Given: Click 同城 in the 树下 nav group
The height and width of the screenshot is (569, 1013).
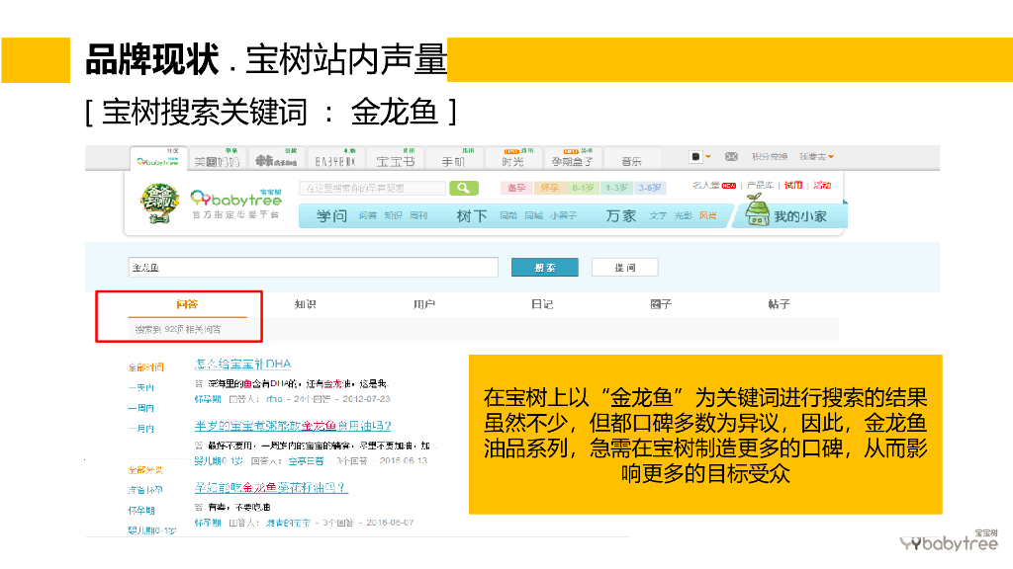Looking at the screenshot, I should [x=533, y=215].
